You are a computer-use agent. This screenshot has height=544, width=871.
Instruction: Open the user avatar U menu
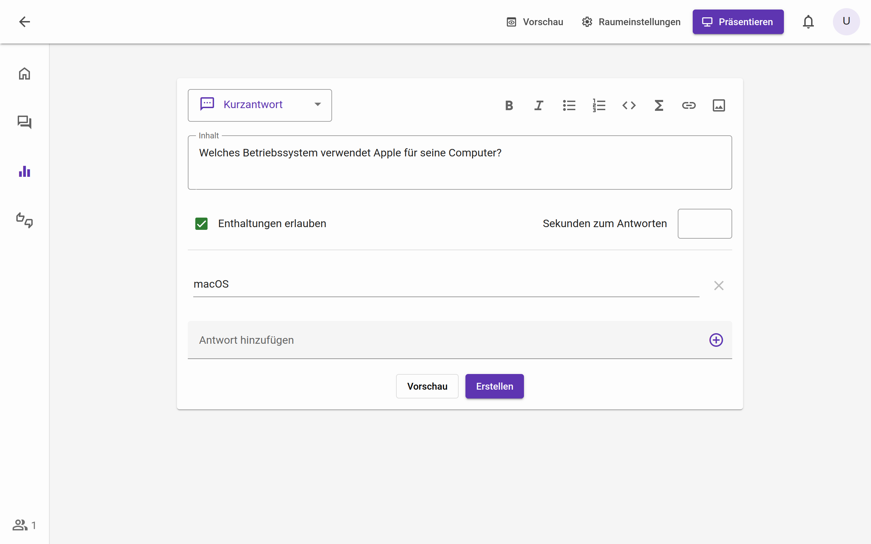tap(846, 21)
